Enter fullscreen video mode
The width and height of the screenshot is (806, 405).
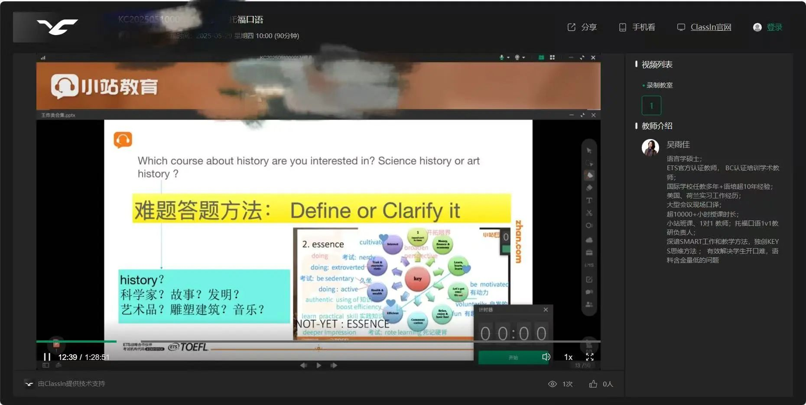click(590, 357)
